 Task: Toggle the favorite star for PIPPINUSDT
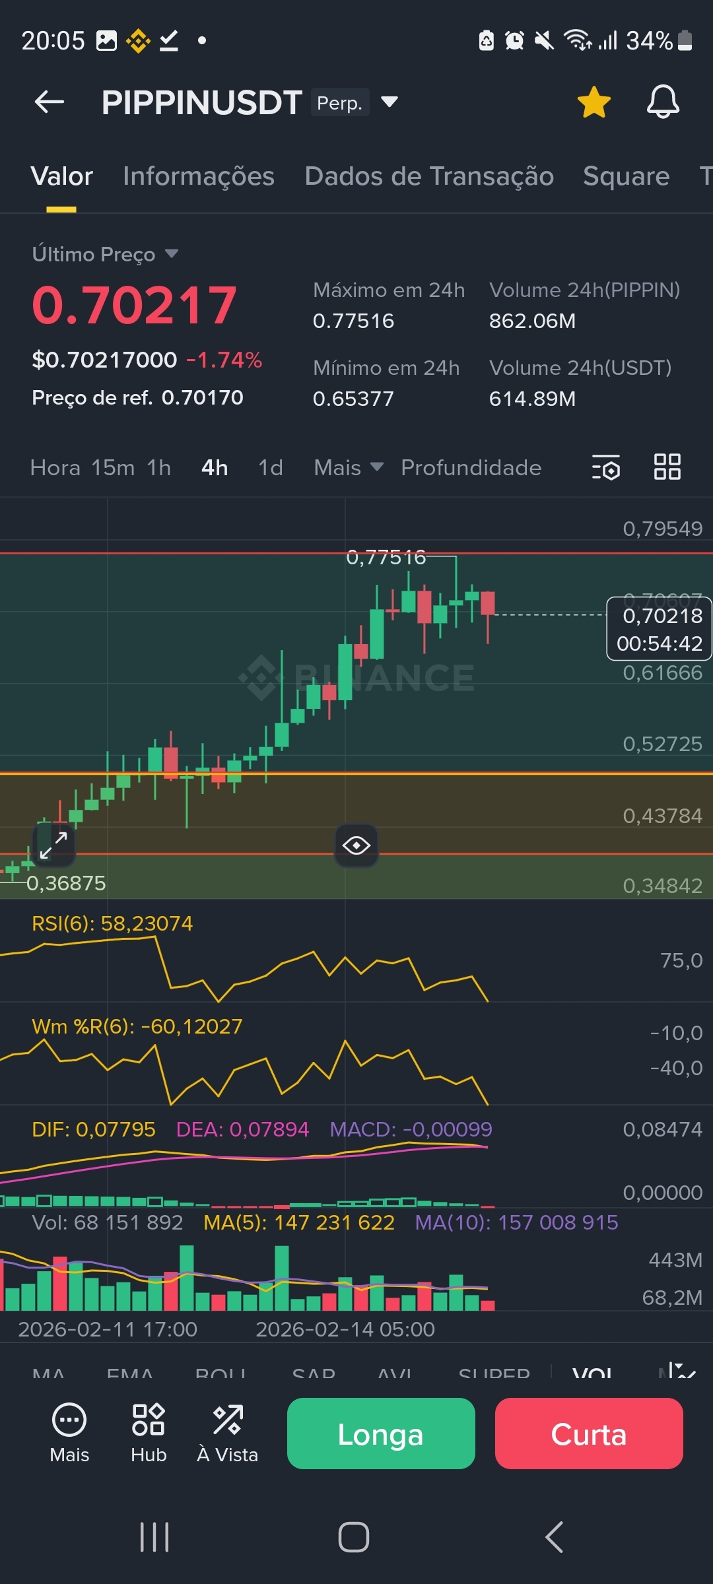(594, 102)
